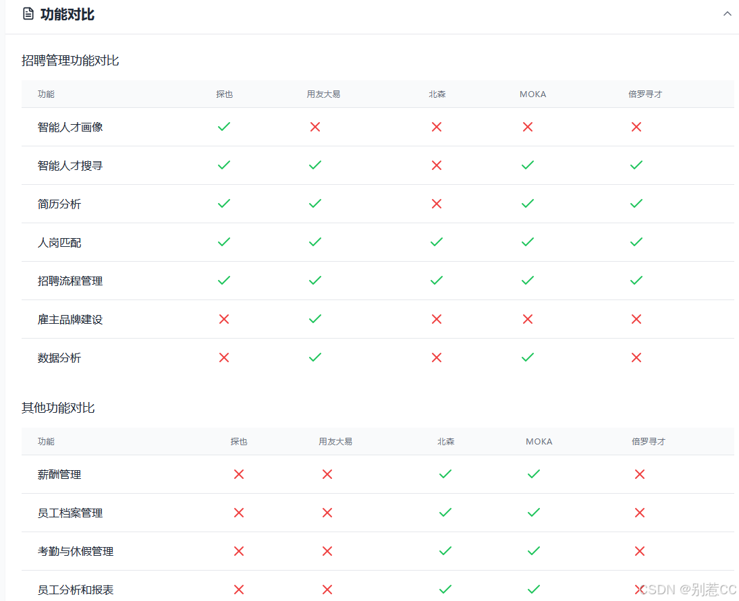Click 北森 checkmark in 员工档案管理 row

coord(445,512)
